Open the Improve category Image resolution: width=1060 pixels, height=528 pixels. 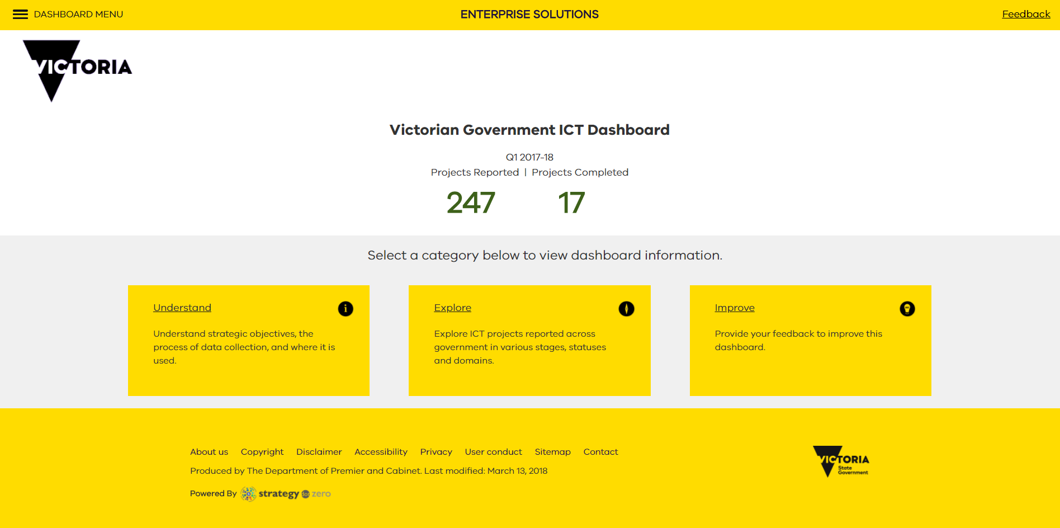pos(734,308)
